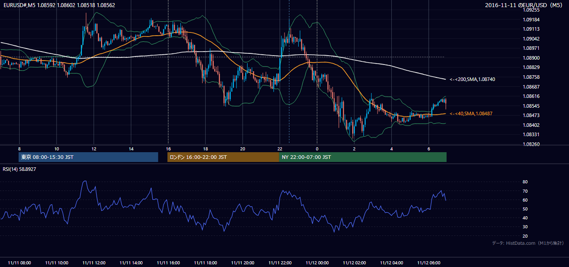Click the 11/11 16:00 time axis label
Image resolution: width=569 pixels, height=267 pixels.
[168, 263]
